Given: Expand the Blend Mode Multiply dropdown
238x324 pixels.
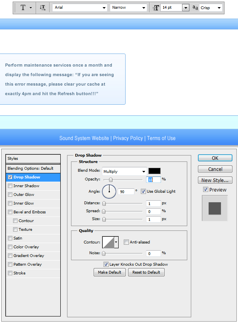Looking at the screenshot, I should tap(124, 171).
